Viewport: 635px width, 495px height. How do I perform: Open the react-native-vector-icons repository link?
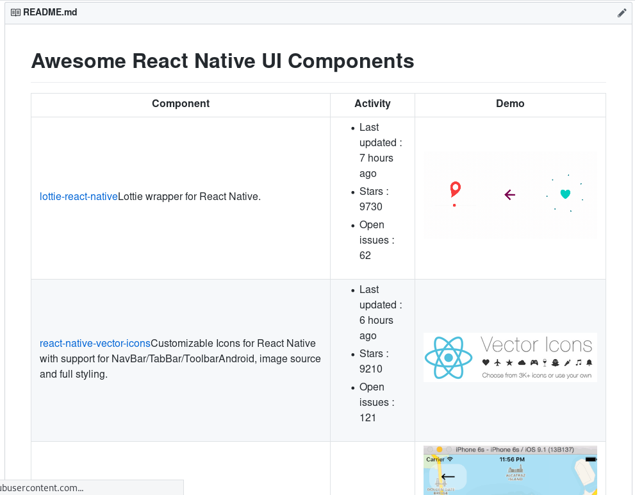(95, 343)
